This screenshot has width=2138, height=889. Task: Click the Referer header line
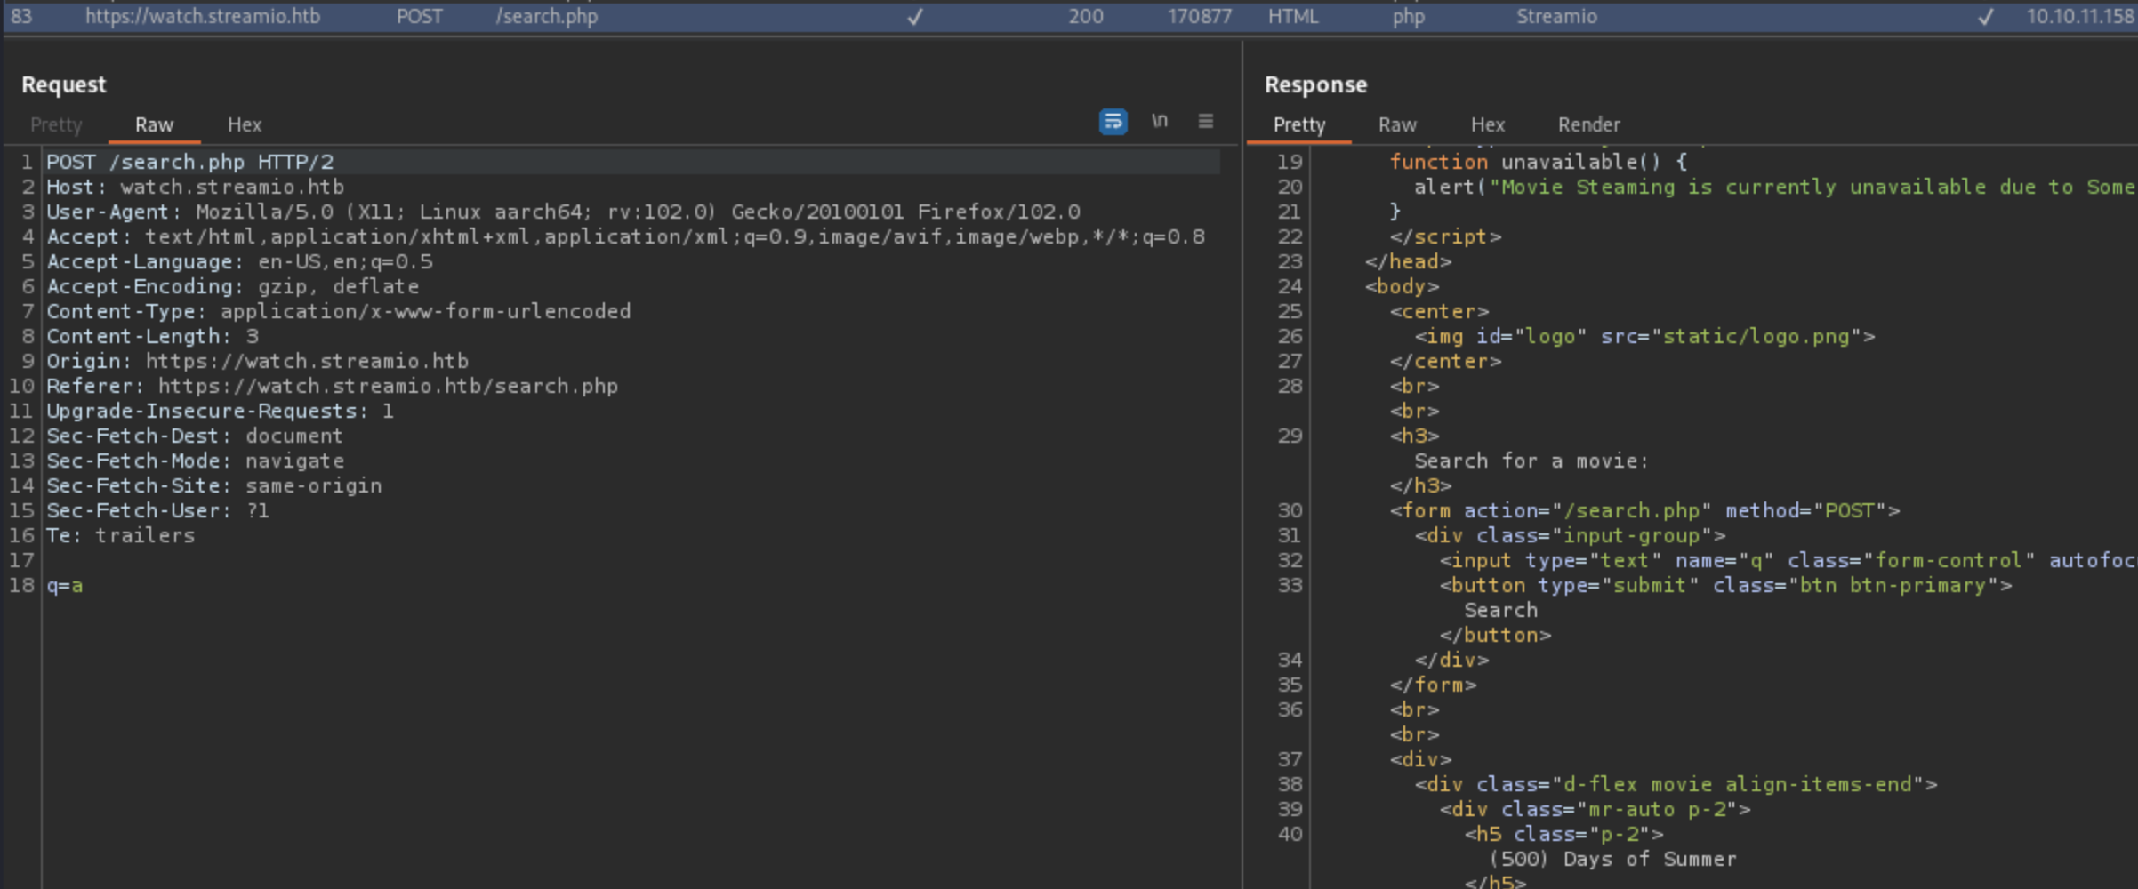pyautogui.click(x=332, y=386)
